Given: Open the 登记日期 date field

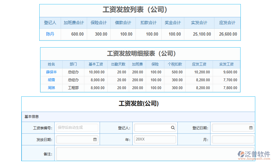Looking at the screenshot, I should tap(230, 128).
